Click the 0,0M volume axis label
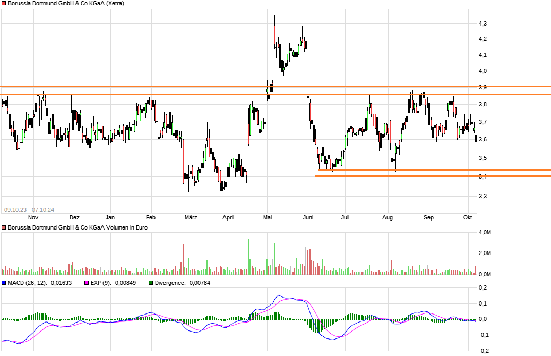Screen dimensions: 551x356 tap(485, 274)
